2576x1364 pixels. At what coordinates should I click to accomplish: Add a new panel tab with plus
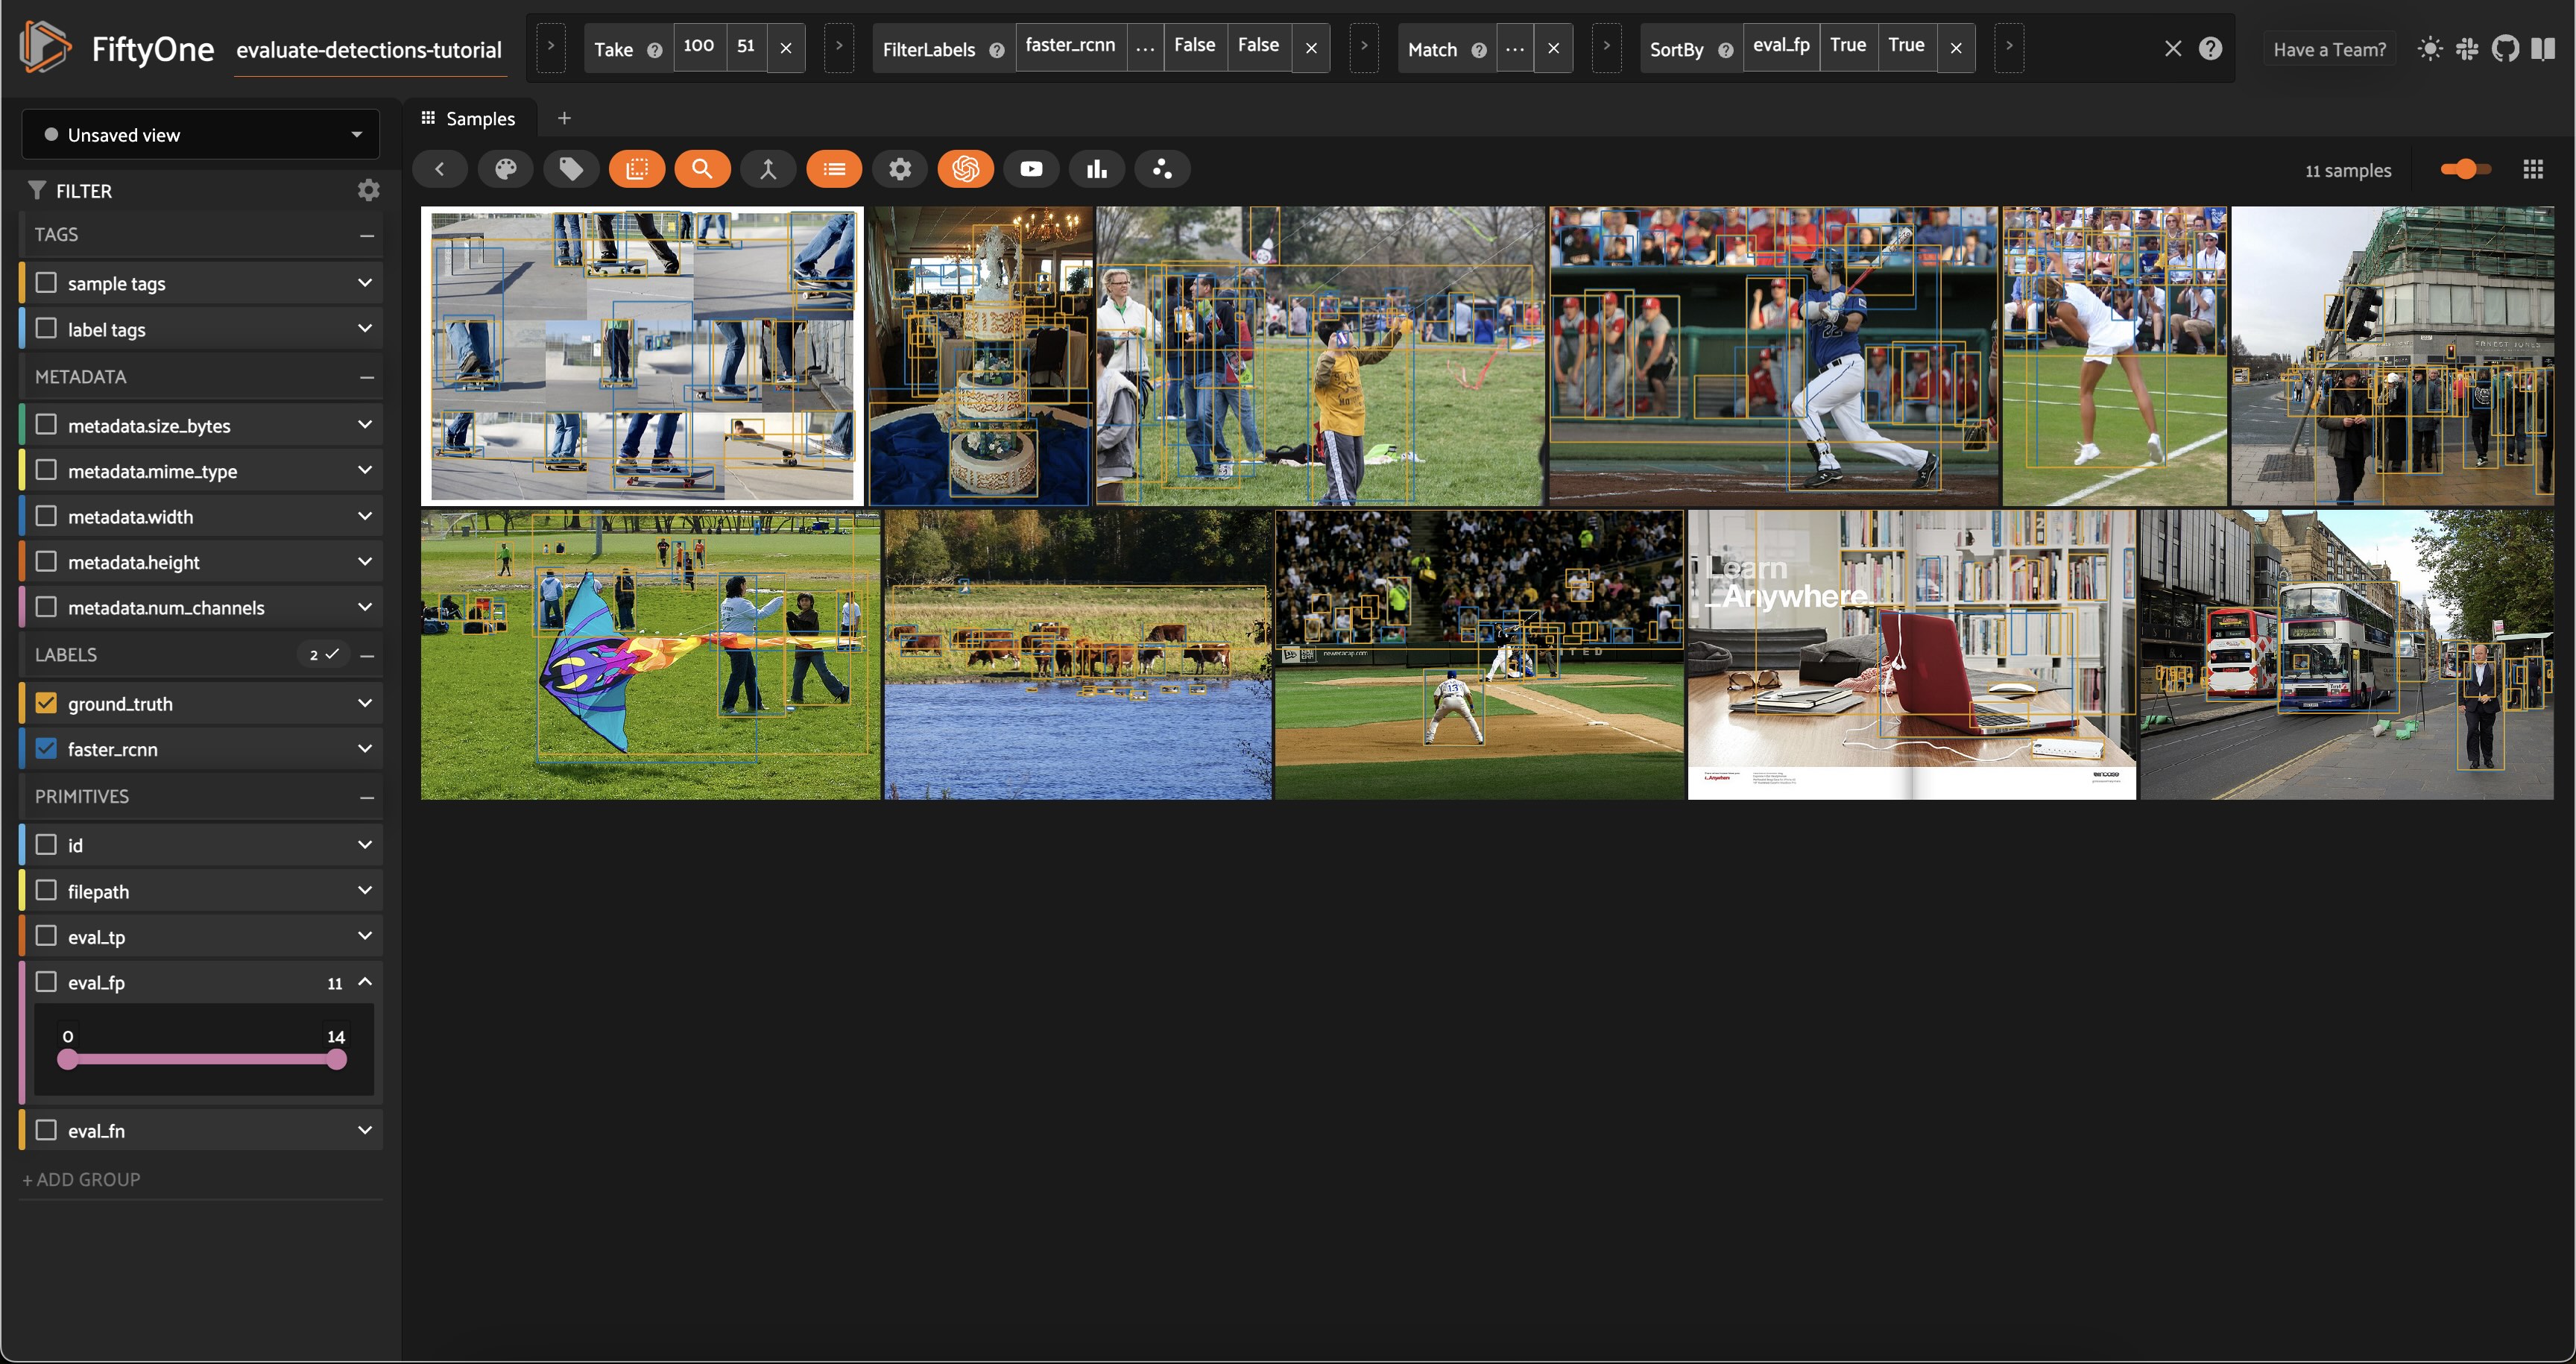(564, 118)
